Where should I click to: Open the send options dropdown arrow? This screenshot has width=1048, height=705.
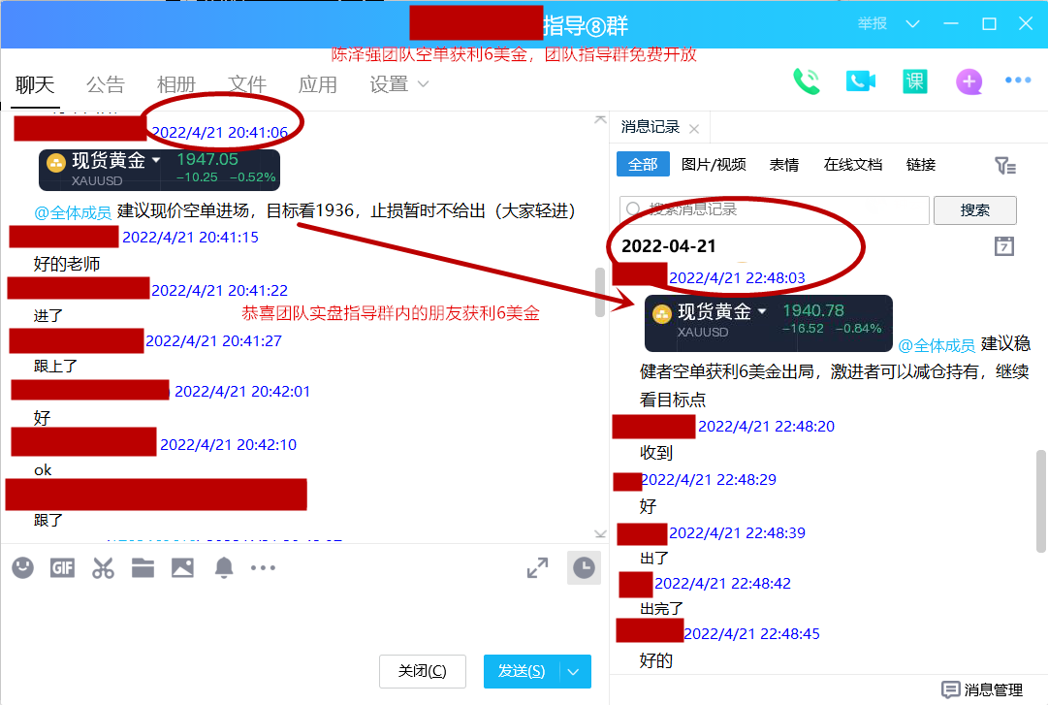pyautogui.click(x=574, y=672)
